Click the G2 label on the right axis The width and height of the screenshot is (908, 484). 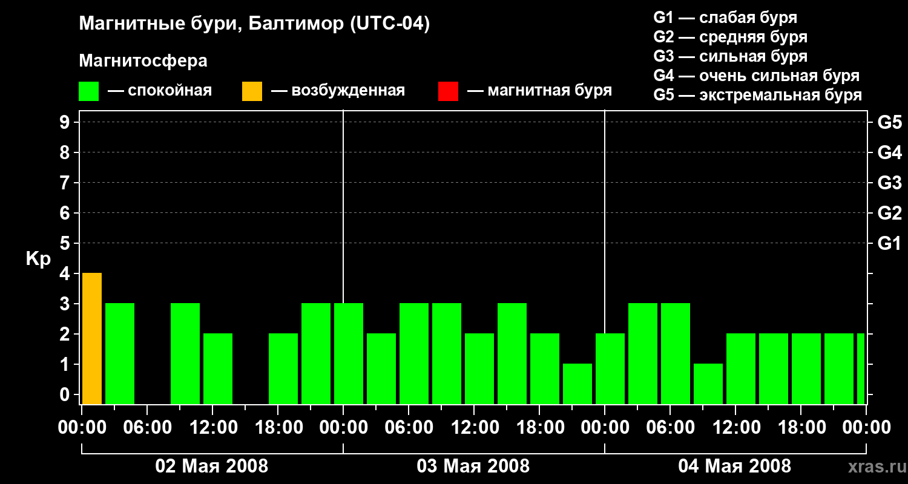(x=889, y=213)
